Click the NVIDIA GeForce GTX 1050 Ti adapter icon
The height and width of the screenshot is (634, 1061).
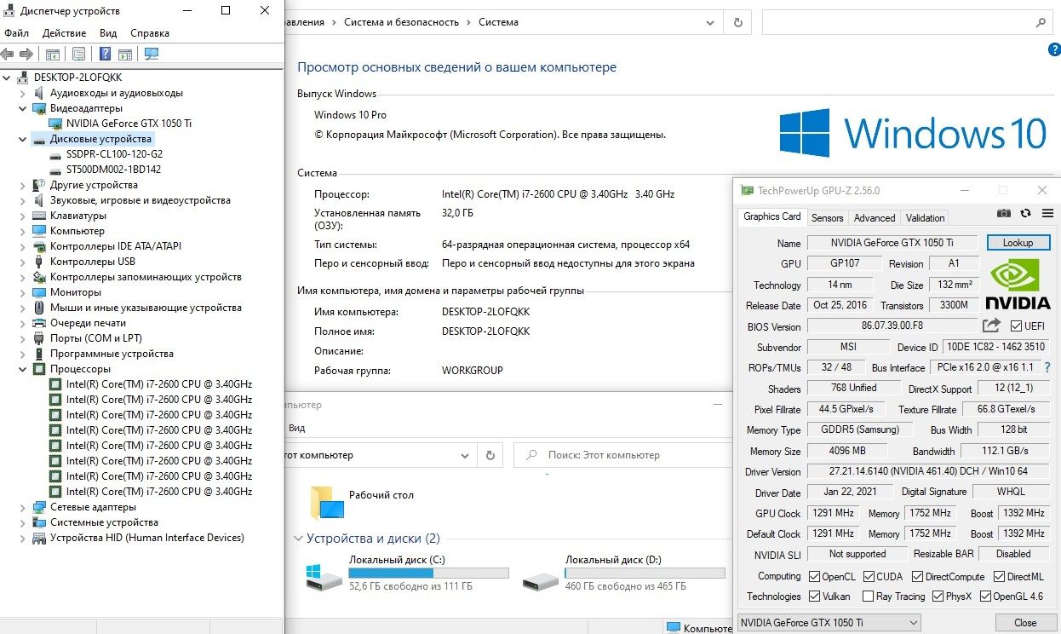tap(55, 124)
